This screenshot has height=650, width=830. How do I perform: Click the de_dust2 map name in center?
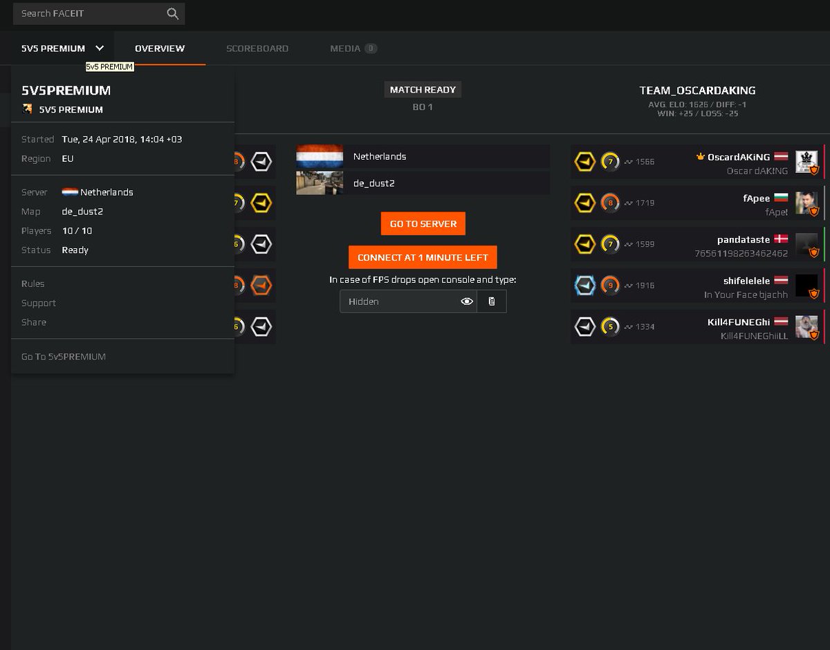[x=373, y=183]
